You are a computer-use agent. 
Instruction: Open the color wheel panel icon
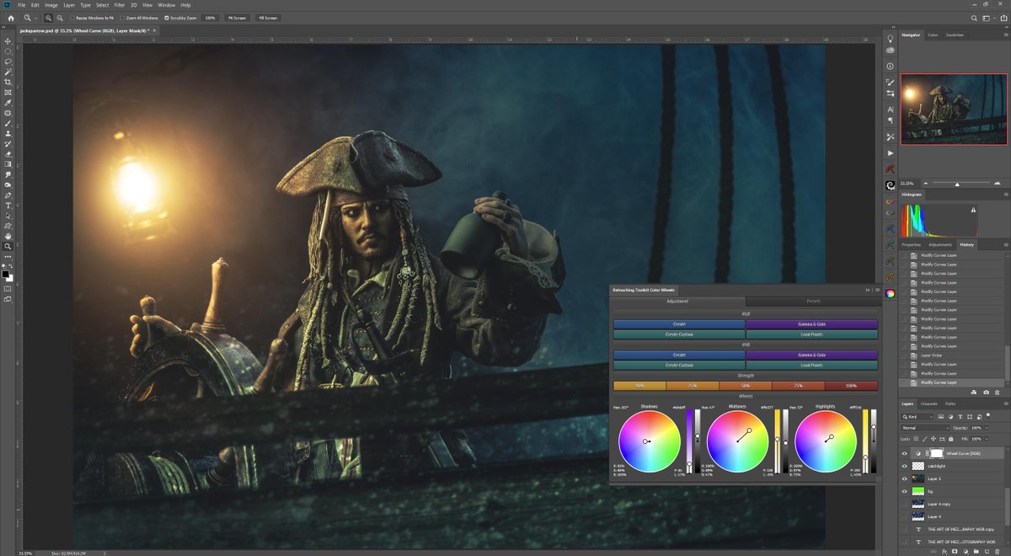point(891,292)
